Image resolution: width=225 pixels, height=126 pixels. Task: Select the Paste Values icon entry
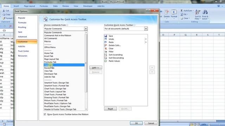click(x=106, y=61)
